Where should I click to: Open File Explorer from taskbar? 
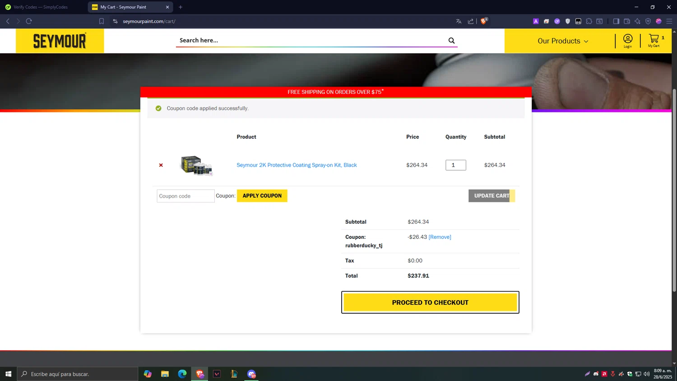(165, 374)
